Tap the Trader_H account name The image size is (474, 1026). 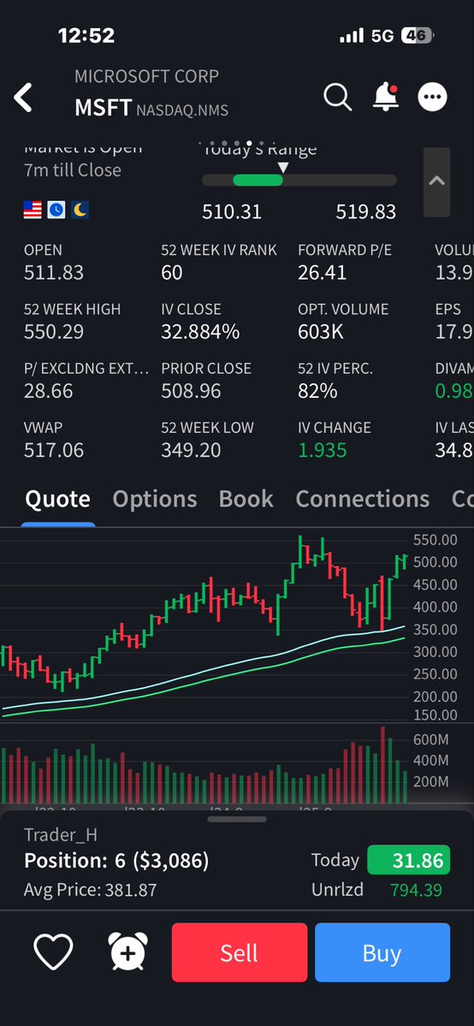60,835
